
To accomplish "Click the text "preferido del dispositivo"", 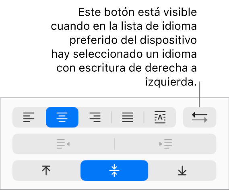I will (133, 40).
